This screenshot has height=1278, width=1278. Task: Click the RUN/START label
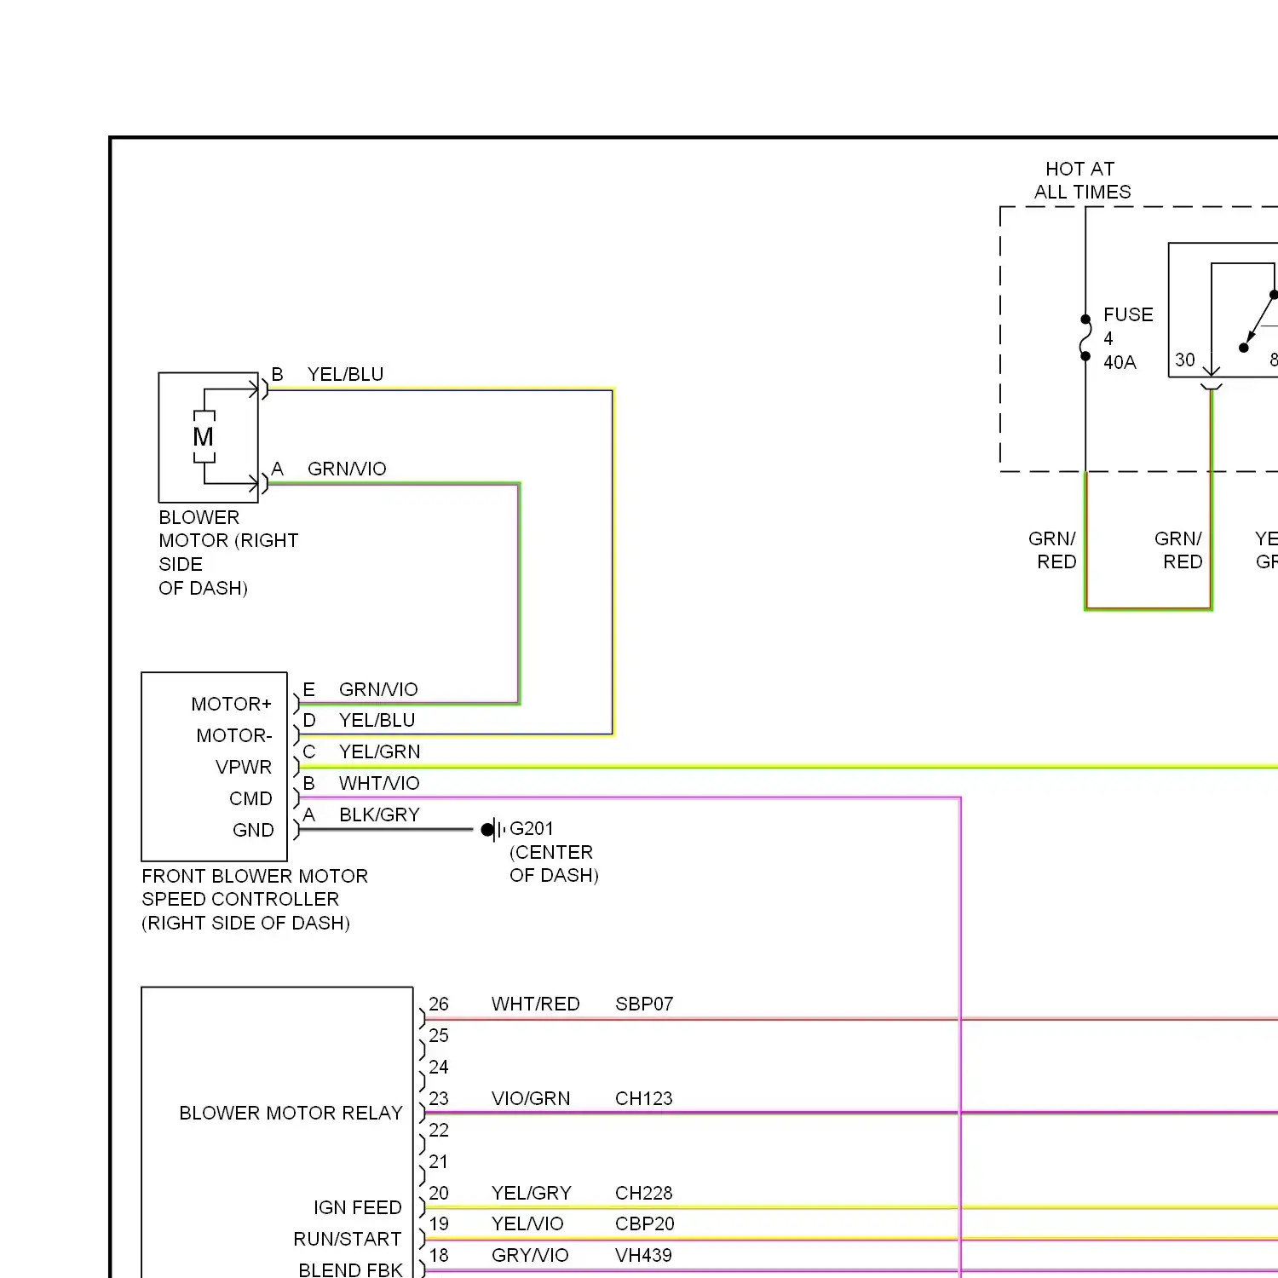point(347,1239)
